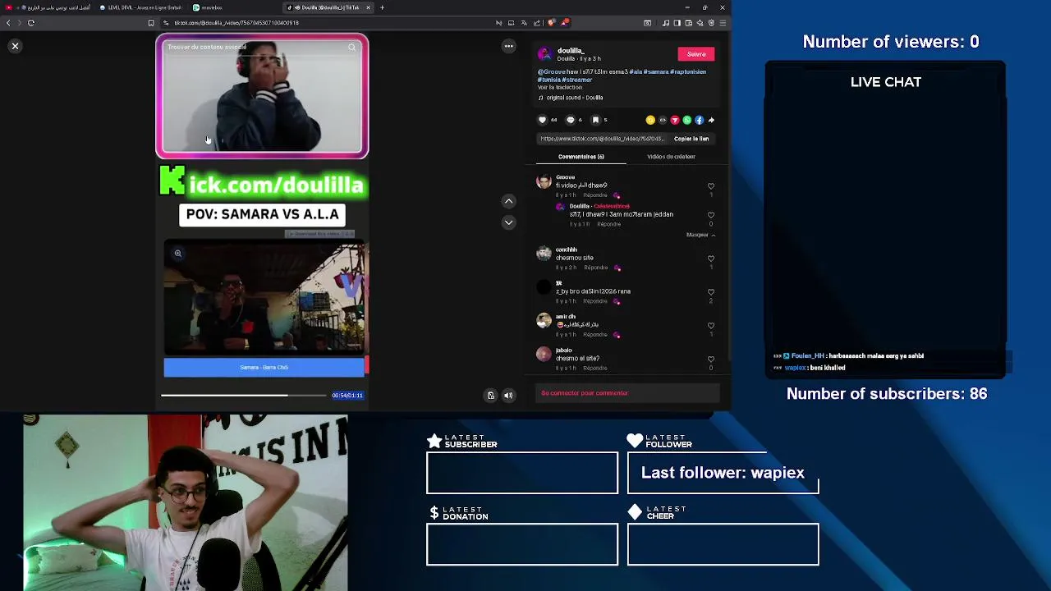
Task: Like the 'chesmou site' comment heart
Action: coord(711,259)
